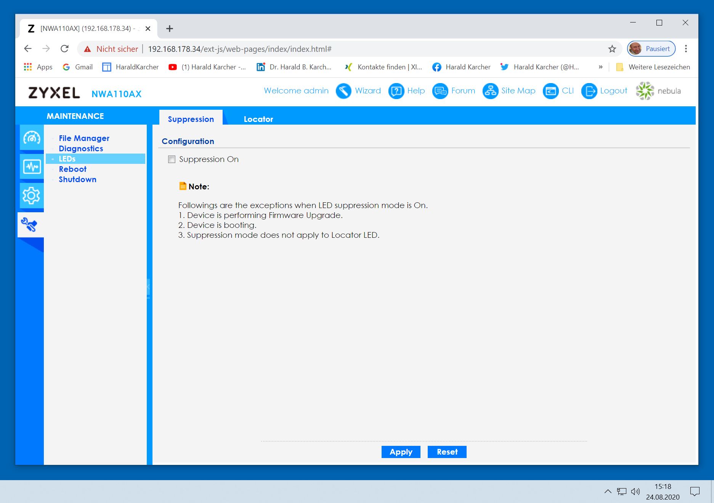The width and height of the screenshot is (714, 503).
Task: Open the Chrome three-dot menu
Action: pos(686,49)
